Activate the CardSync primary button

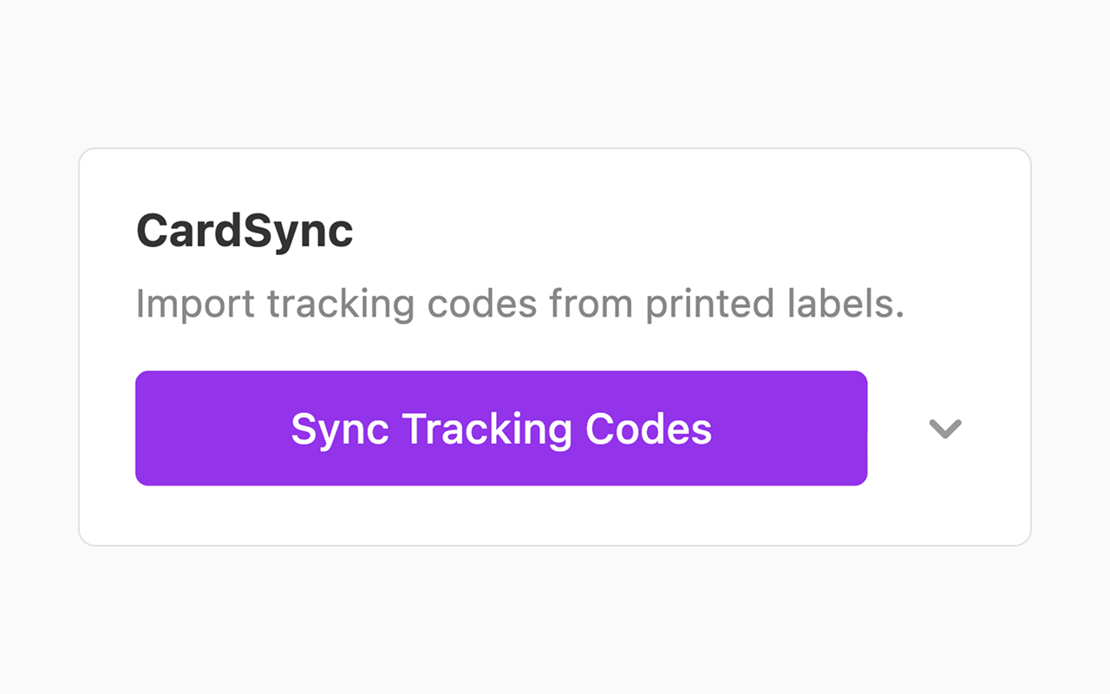coord(501,428)
